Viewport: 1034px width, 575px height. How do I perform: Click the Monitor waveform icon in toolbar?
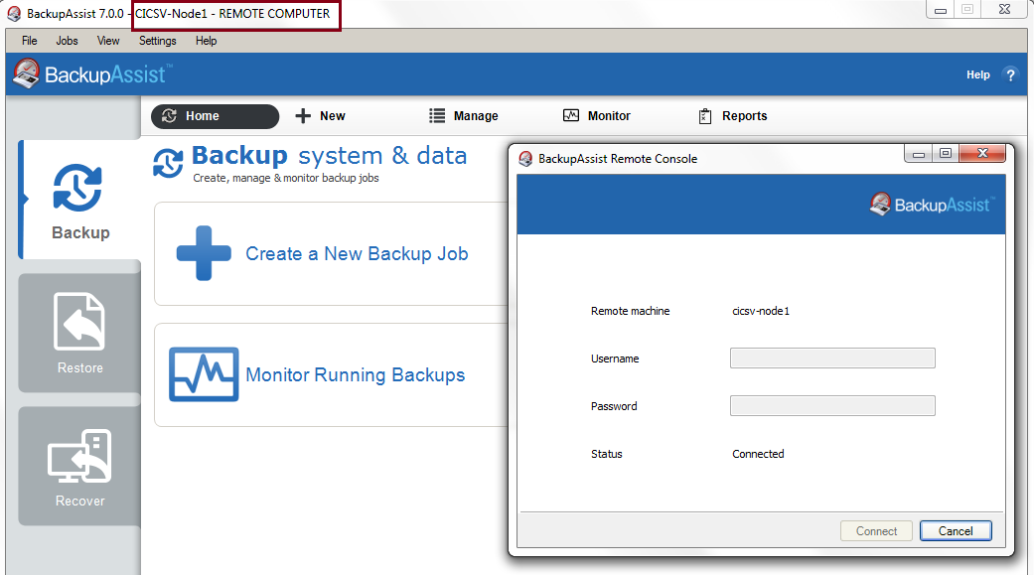pyautogui.click(x=571, y=115)
